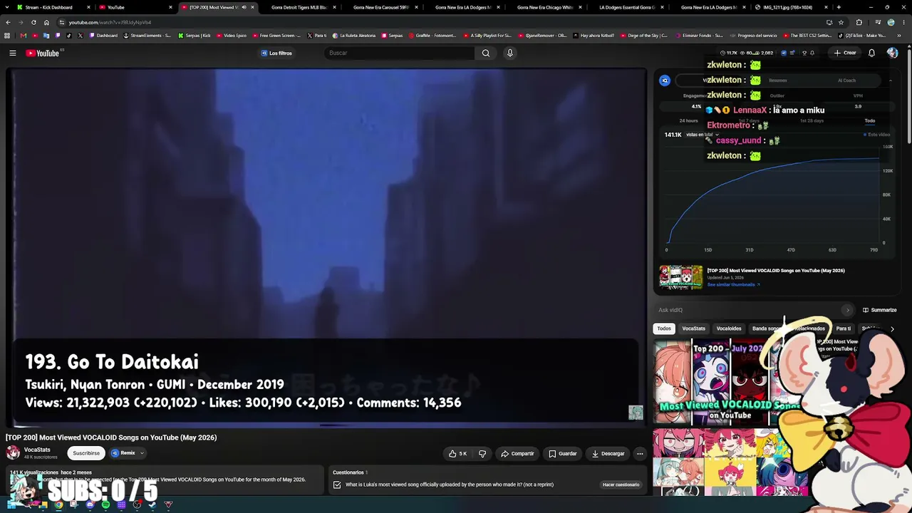Image resolution: width=912 pixels, height=513 pixels.
Task: Collapse the vidIQ stats panel chevron
Action: (890, 81)
